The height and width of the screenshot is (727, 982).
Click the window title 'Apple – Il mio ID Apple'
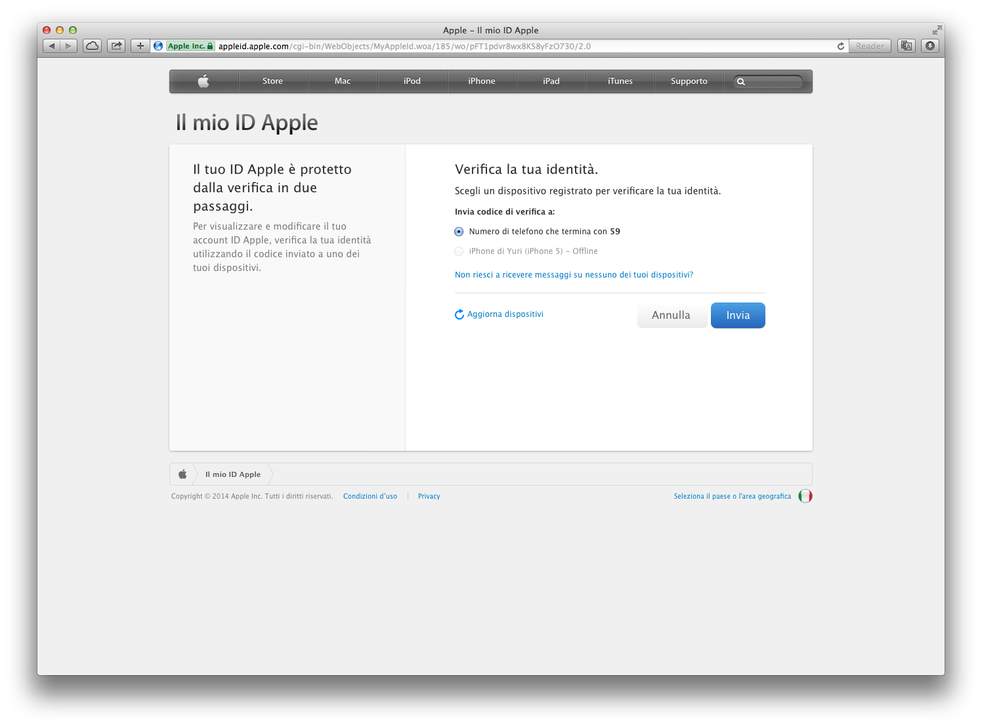[x=491, y=30]
